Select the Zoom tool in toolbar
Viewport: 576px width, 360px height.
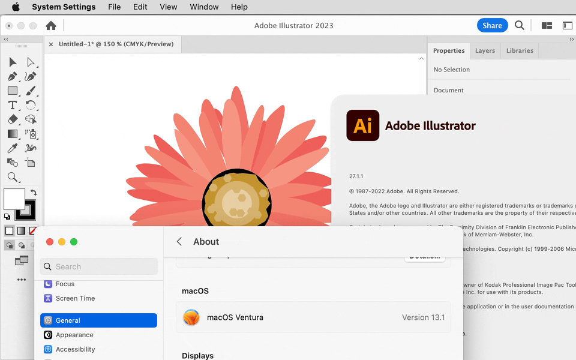13,177
